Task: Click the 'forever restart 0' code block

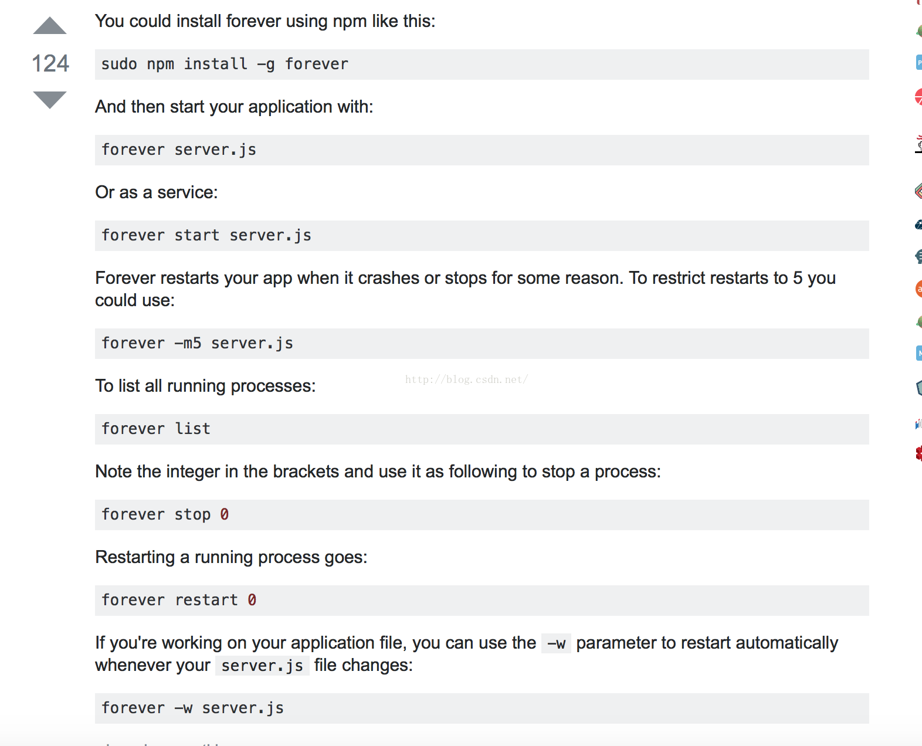Action: [482, 601]
